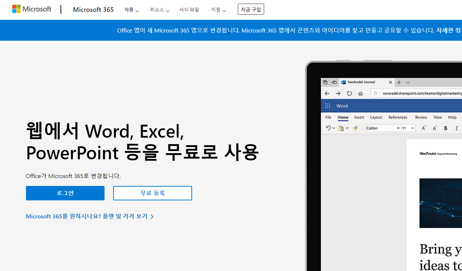Viewport: 462px width, 271px height.
Task: Select the Layout tab in Word
Action: (x=376, y=117)
